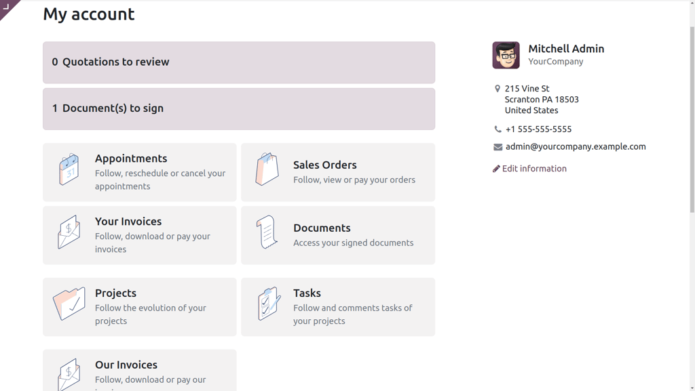Click the Projects folder icon
Screen dimensions: 695x391
(69, 304)
